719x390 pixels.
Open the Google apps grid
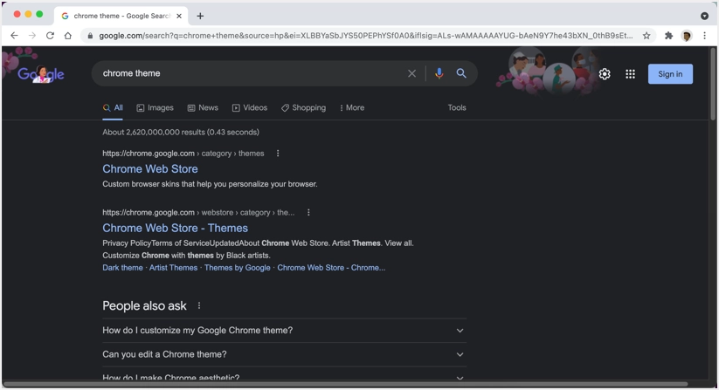tap(631, 73)
